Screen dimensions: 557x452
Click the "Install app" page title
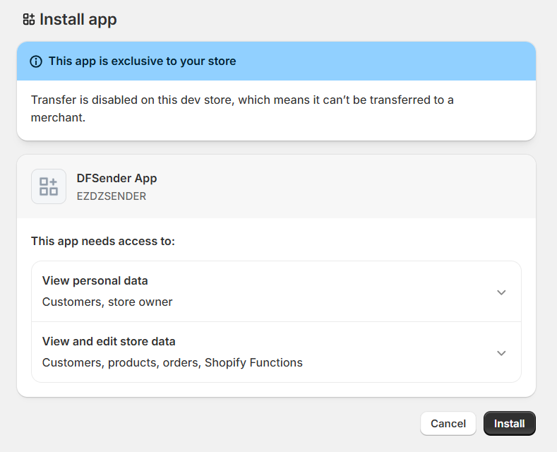pyautogui.click(x=78, y=20)
